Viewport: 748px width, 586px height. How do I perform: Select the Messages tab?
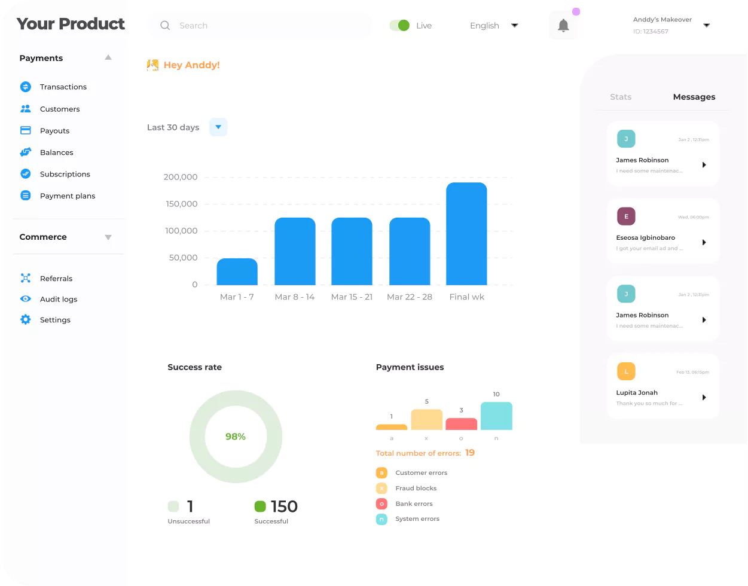pos(694,97)
